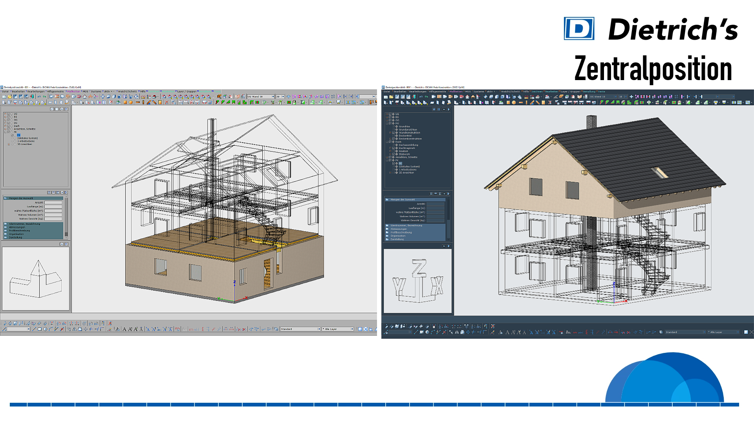The width and height of the screenshot is (754, 424).
Task: Click the Save diskette icon in the left window toolbar
Action: [x=15, y=97]
